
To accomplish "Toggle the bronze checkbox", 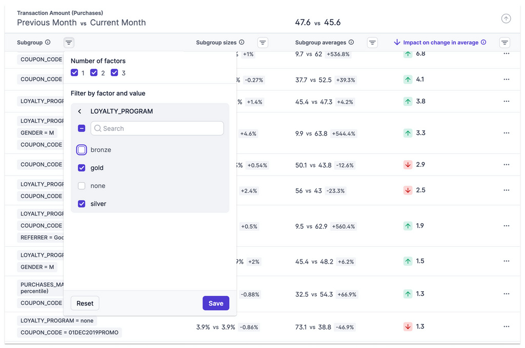I will click(x=82, y=150).
